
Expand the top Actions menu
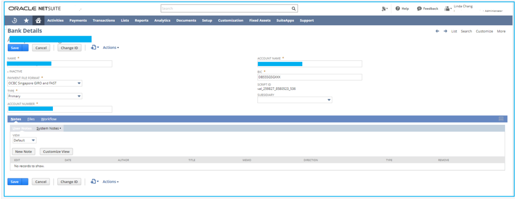(x=111, y=47)
